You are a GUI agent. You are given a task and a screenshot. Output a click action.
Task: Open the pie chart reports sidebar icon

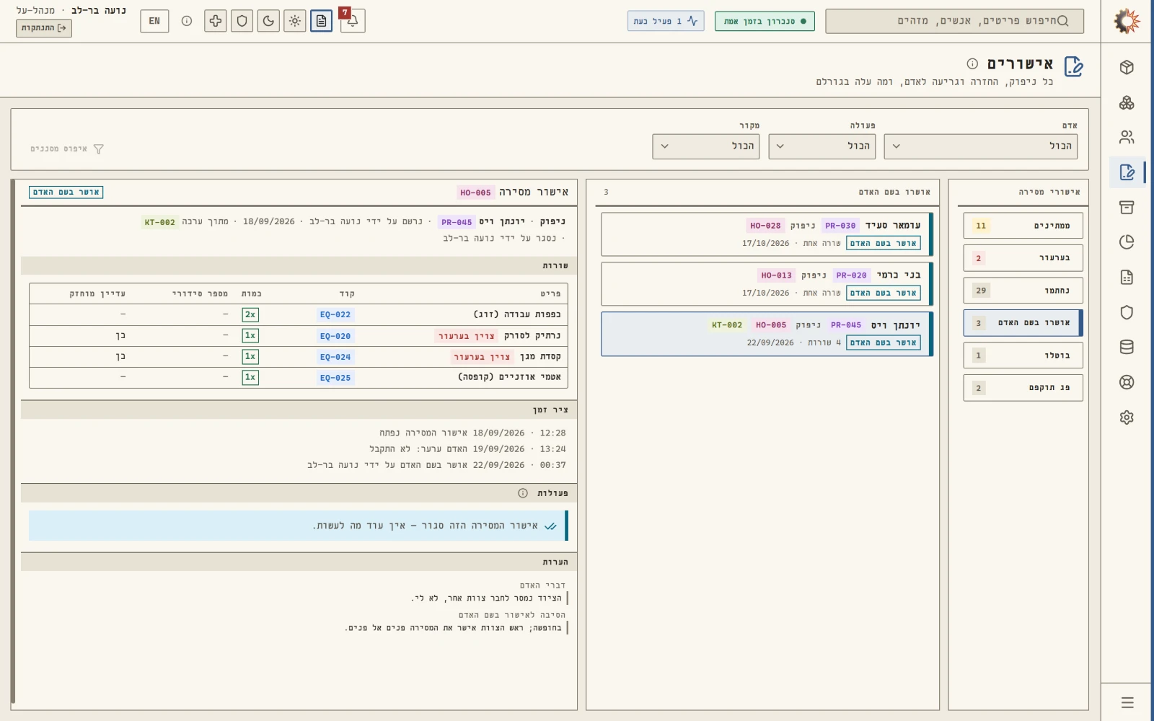pyautogui.click(x=1127, y=242)
